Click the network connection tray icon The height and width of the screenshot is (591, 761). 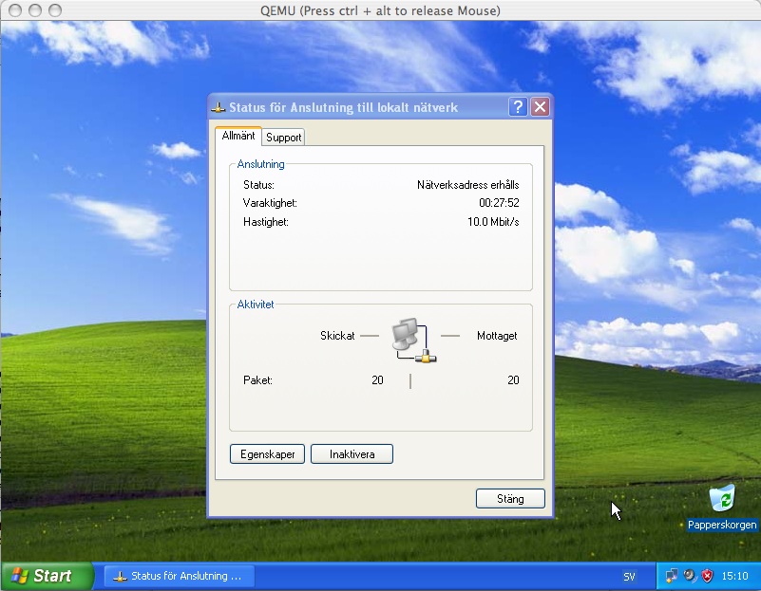click(x=672, y=576)
